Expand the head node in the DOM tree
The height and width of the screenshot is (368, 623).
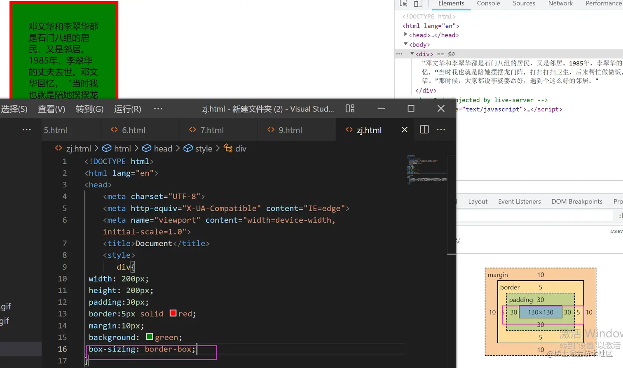click(406, 35)
